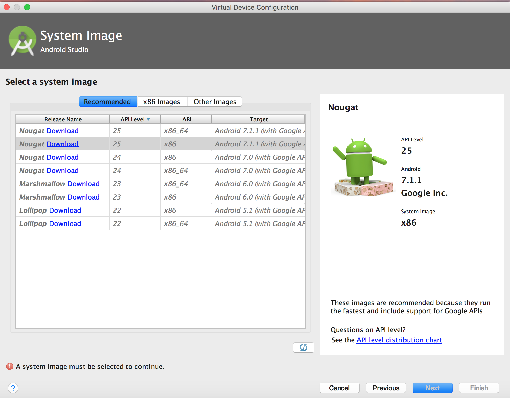
Task: Switch to the Other Images tab
Action: click(215, 102)
